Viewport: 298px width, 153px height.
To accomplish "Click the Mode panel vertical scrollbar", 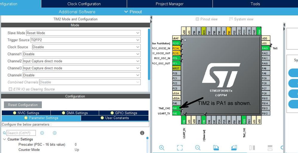I will [x=149, y=54].
